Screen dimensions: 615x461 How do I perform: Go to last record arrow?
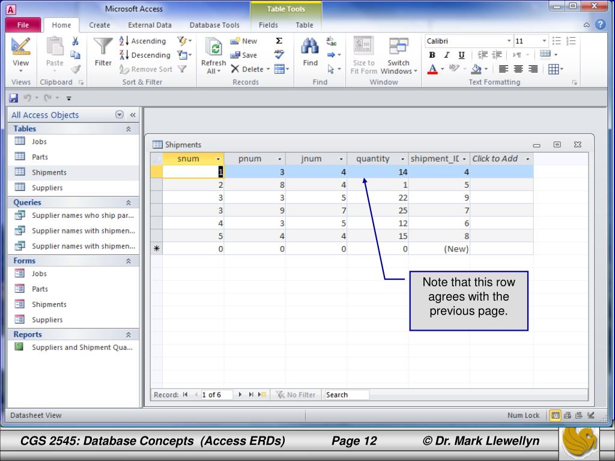(250, 394)
